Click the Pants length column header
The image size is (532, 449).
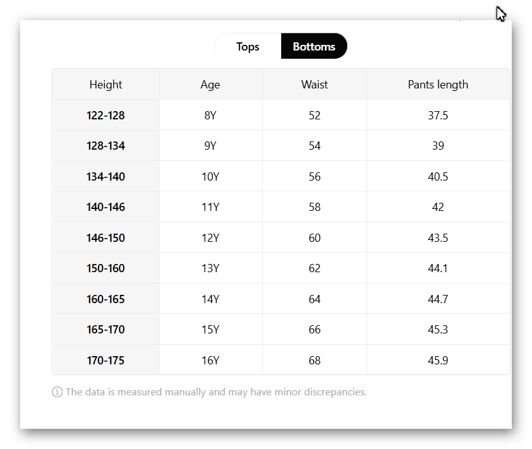[x=438, y=85]
